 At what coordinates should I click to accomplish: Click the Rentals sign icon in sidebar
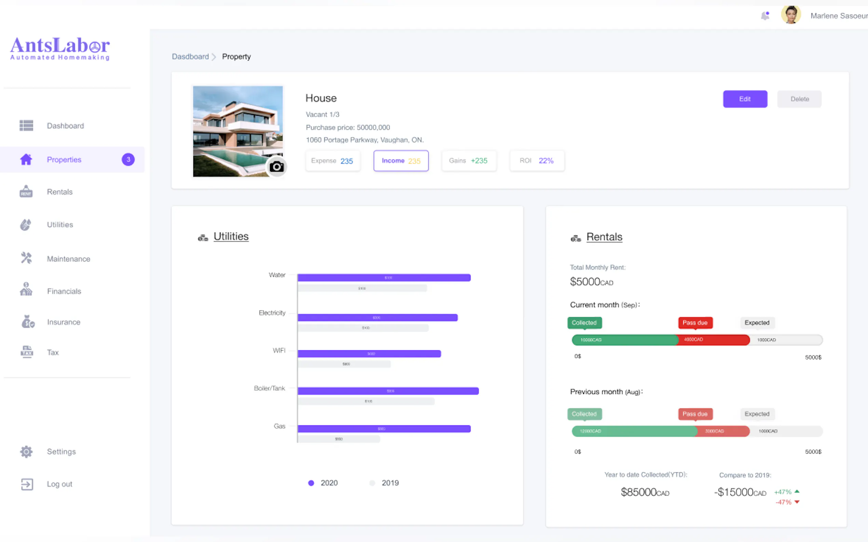[26, 192]
